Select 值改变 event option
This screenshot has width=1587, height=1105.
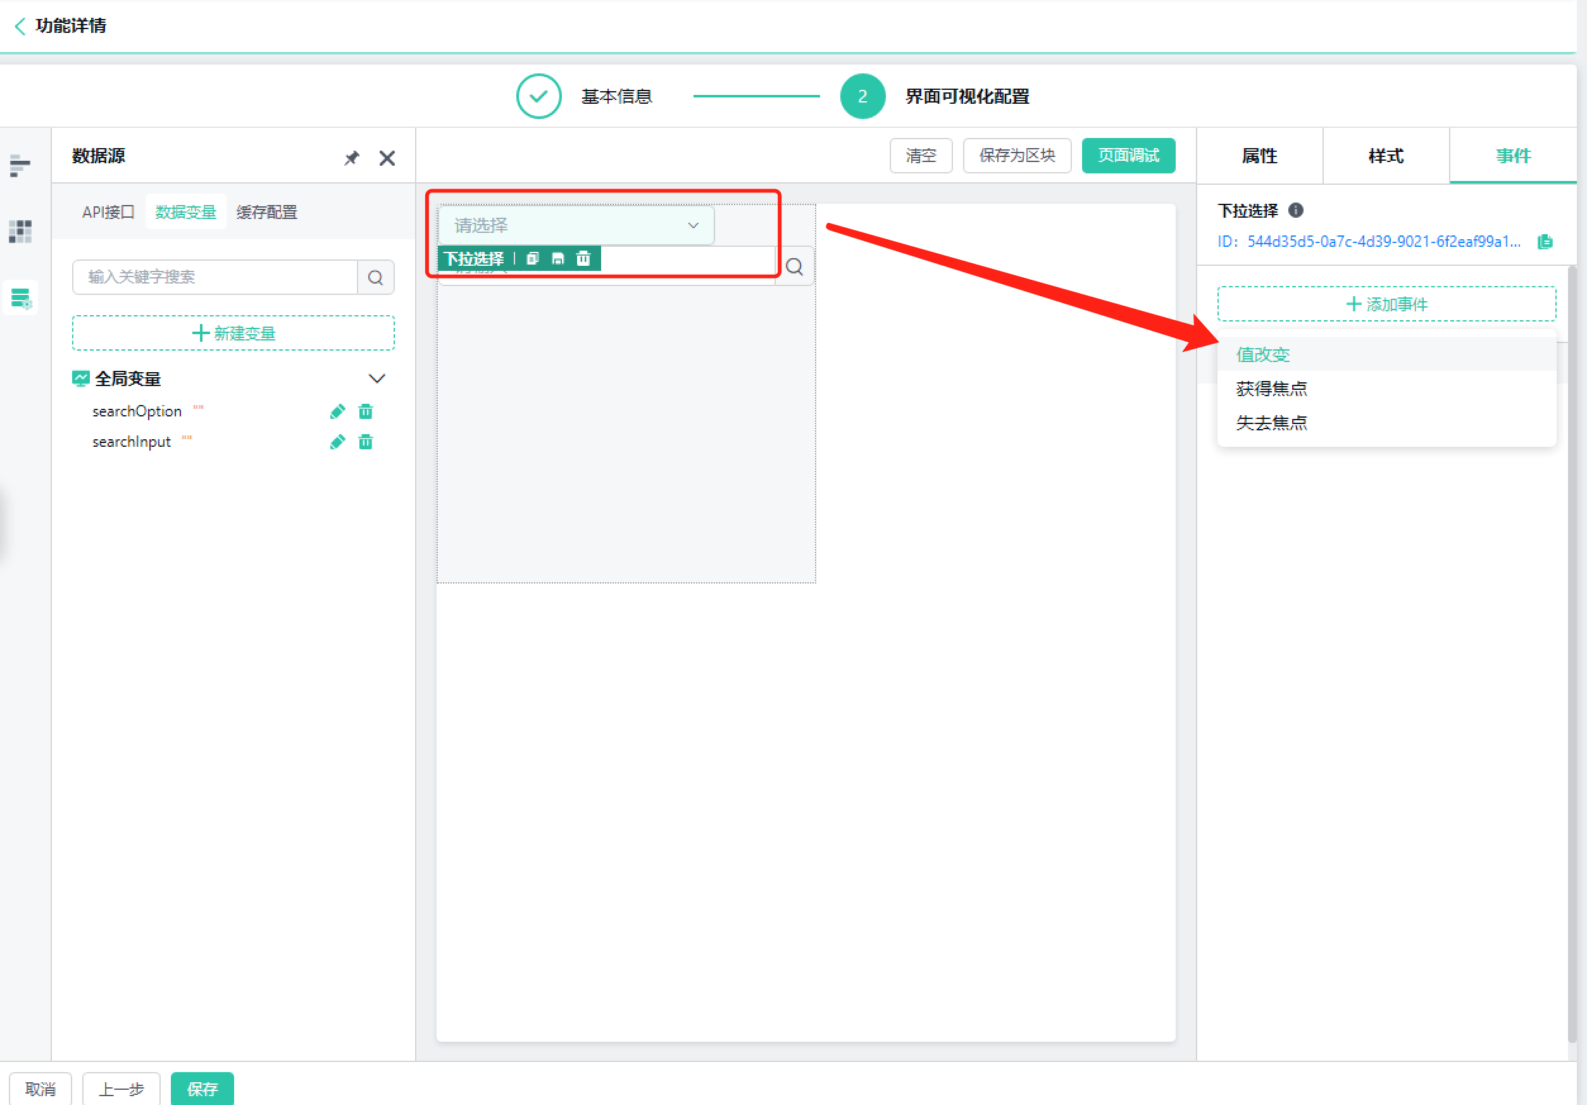(1262, 355)
